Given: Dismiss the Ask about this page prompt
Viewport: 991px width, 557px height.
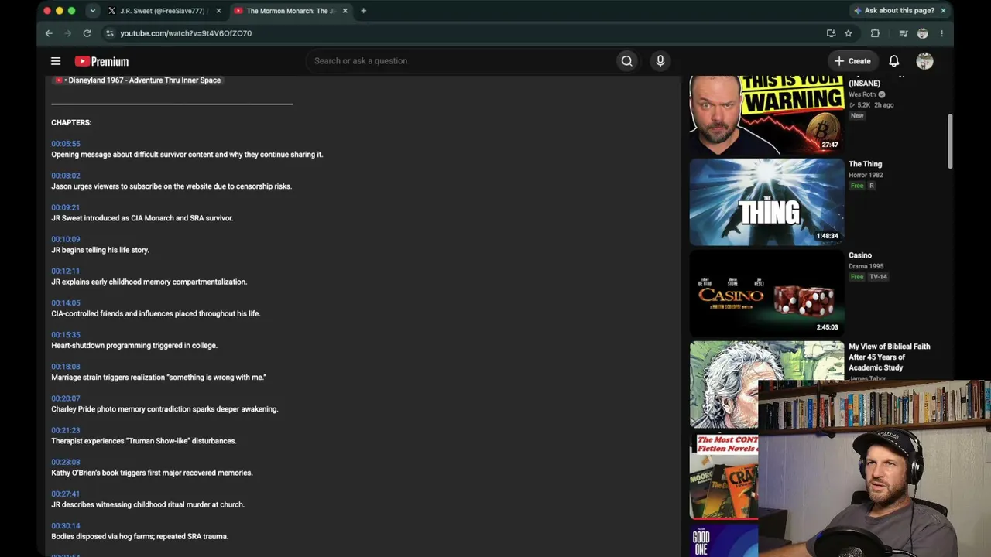Looking at the screenshot, I should click(943, 11).
